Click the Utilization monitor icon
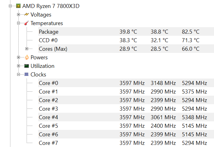The width and height of the screenshot is (214, 147). pos(27,66)
